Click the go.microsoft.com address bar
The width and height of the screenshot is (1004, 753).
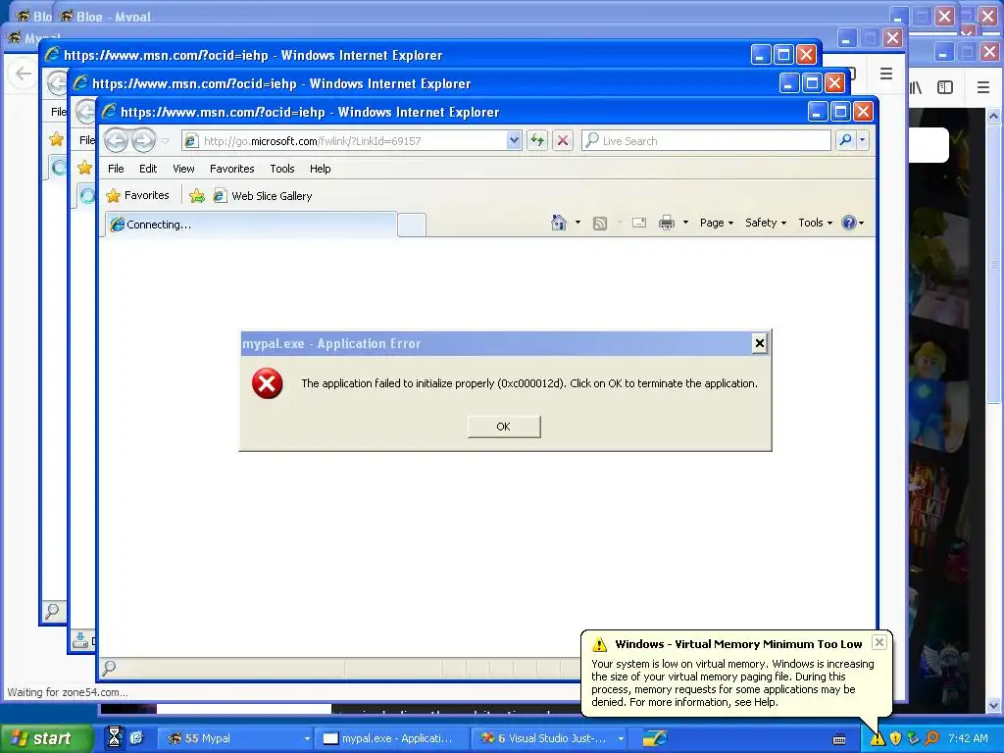coord(352,141)
